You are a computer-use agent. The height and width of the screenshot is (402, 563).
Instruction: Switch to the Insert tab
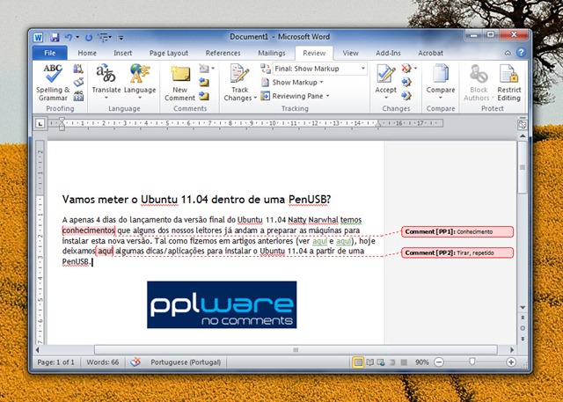pos(123,53)
